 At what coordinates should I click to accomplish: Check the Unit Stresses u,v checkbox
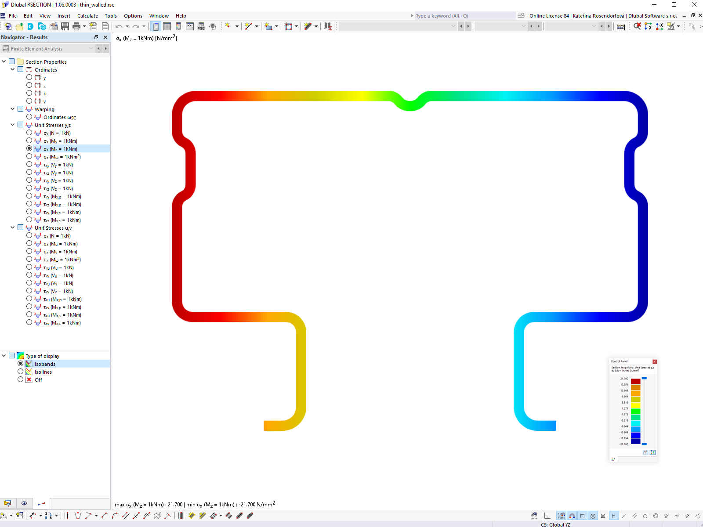pyautogui.click(x=21, y=227)
